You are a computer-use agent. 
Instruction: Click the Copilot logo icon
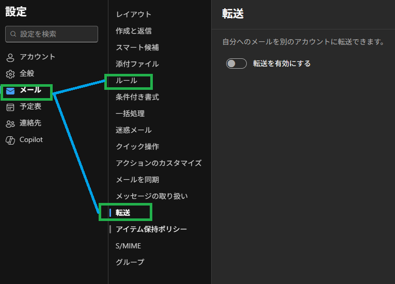coord(10,140)
